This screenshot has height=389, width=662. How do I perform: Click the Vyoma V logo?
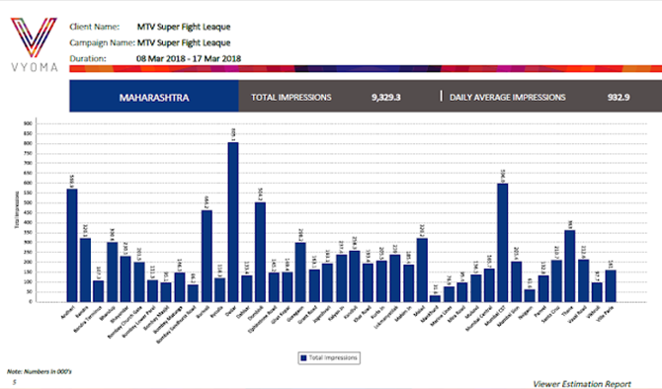click(x=34, y=38)
